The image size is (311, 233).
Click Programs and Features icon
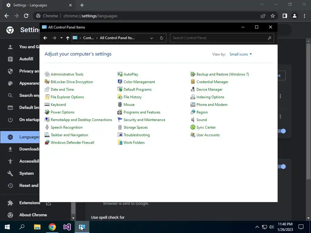tap(120, 112)
